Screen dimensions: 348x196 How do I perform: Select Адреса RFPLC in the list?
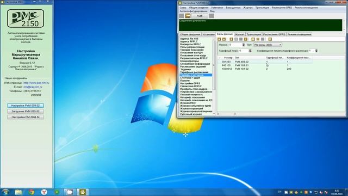189,41
